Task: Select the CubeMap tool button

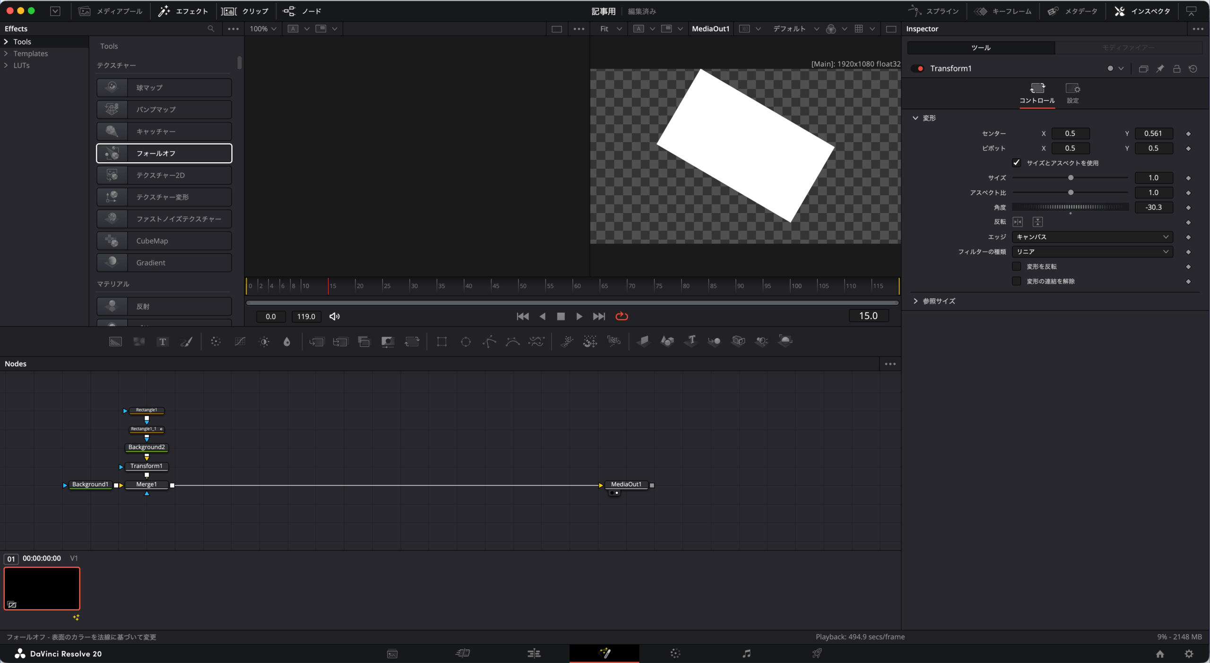Action: pyautogui.click(x=164, y=241)
